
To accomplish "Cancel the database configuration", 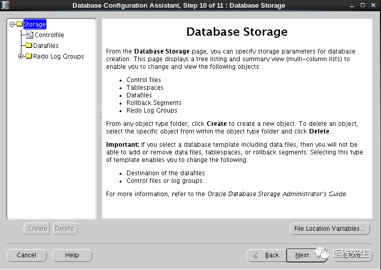I will point(27,255).
